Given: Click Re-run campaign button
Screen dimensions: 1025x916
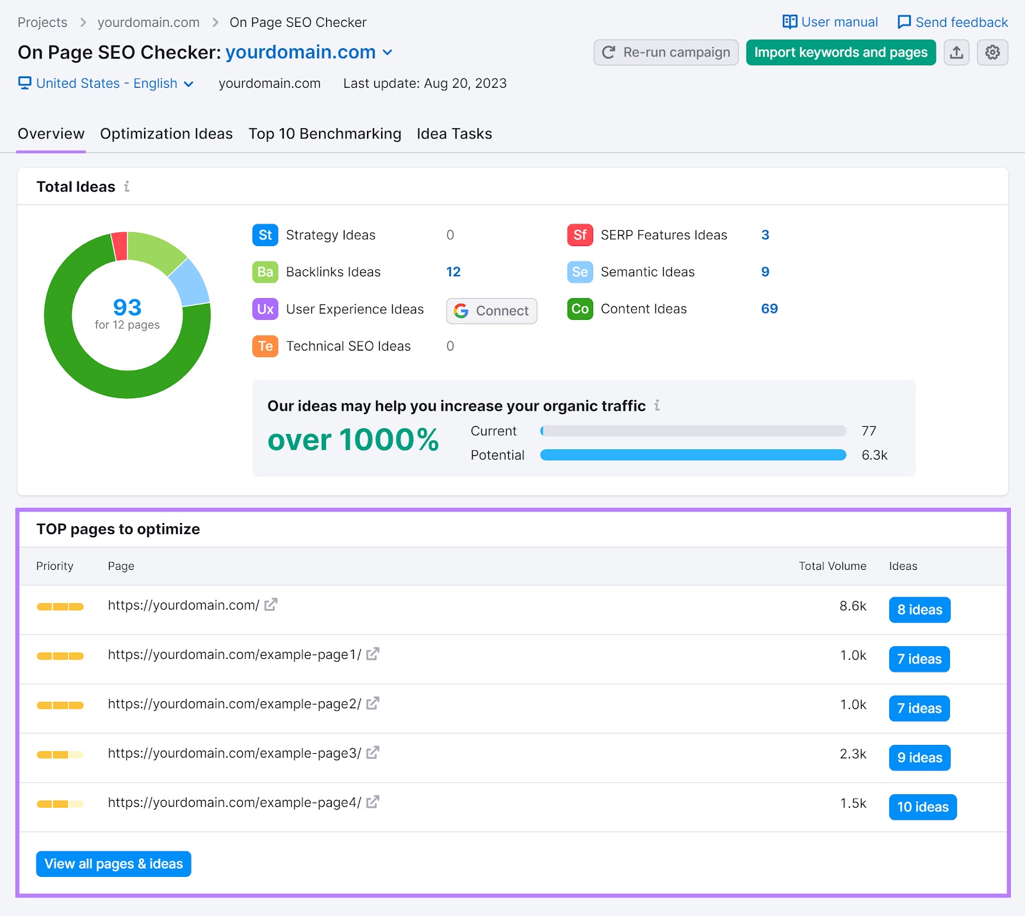Looking at the screenshot, I should (666, 53).
